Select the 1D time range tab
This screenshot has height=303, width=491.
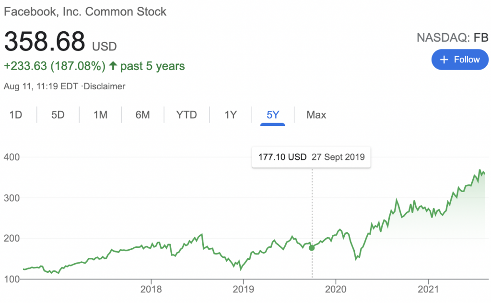click(16, 115)
